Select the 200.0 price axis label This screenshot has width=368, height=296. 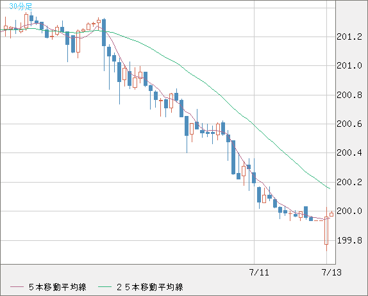click(349, 211)
